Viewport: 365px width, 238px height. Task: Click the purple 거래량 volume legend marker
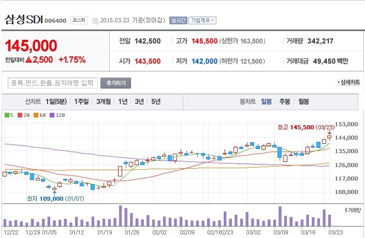(346, 210)
